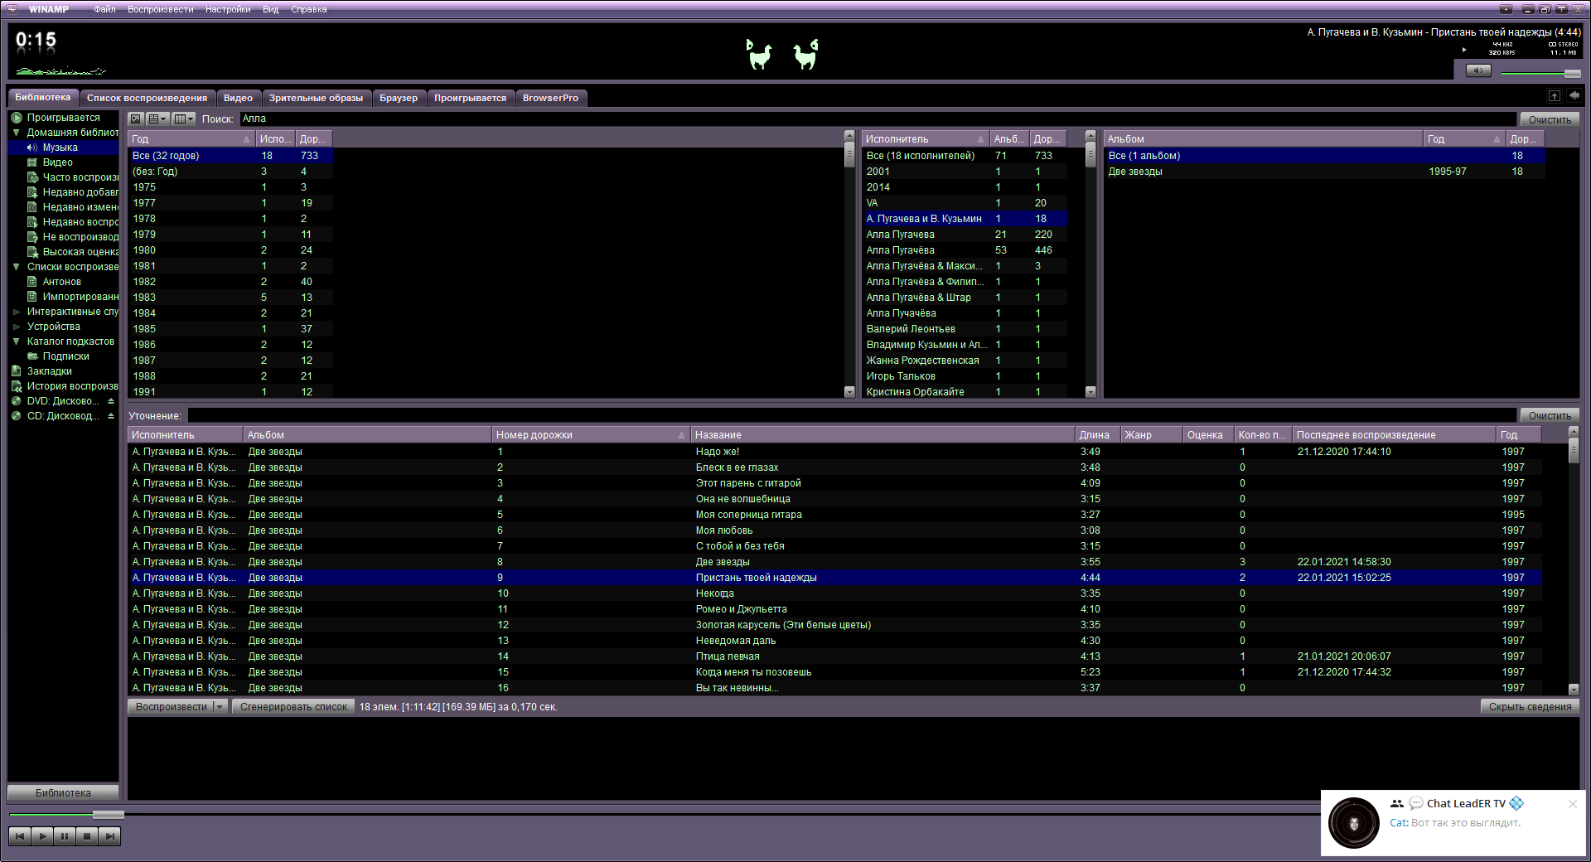Switch to Список воспроизведения tab

tap(147, 98)
